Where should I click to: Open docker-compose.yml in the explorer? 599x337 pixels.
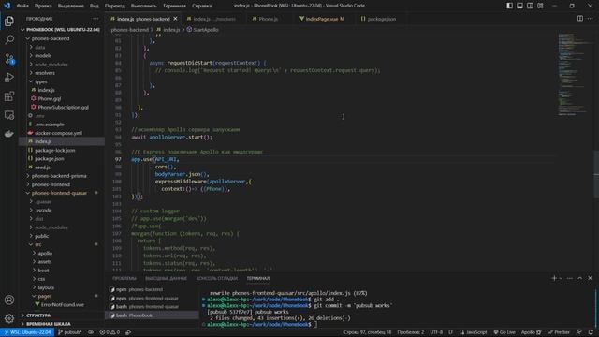point(58,133)
